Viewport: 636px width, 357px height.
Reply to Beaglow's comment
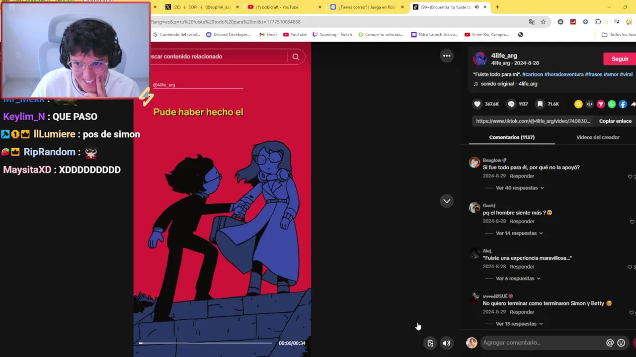click(x=522, y=176)
